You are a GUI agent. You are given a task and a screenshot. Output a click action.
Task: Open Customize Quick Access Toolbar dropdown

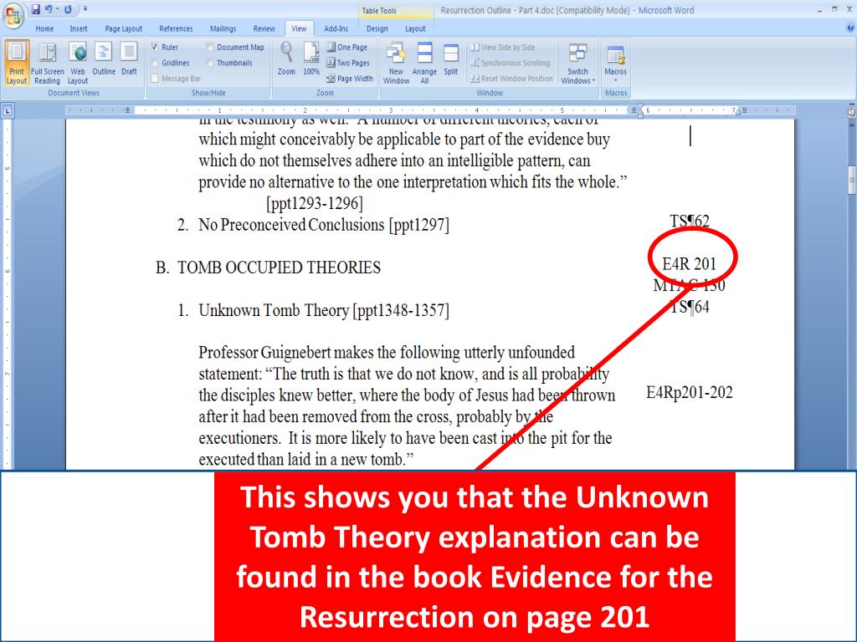pos(85,9)
